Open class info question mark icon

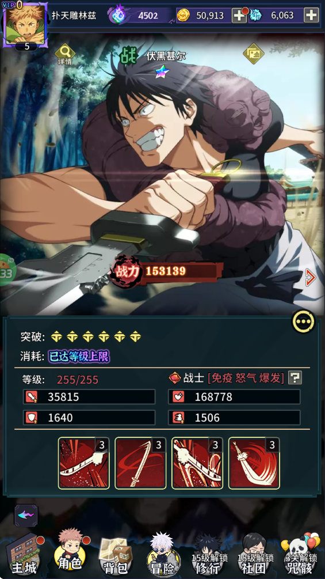point(295,377)
